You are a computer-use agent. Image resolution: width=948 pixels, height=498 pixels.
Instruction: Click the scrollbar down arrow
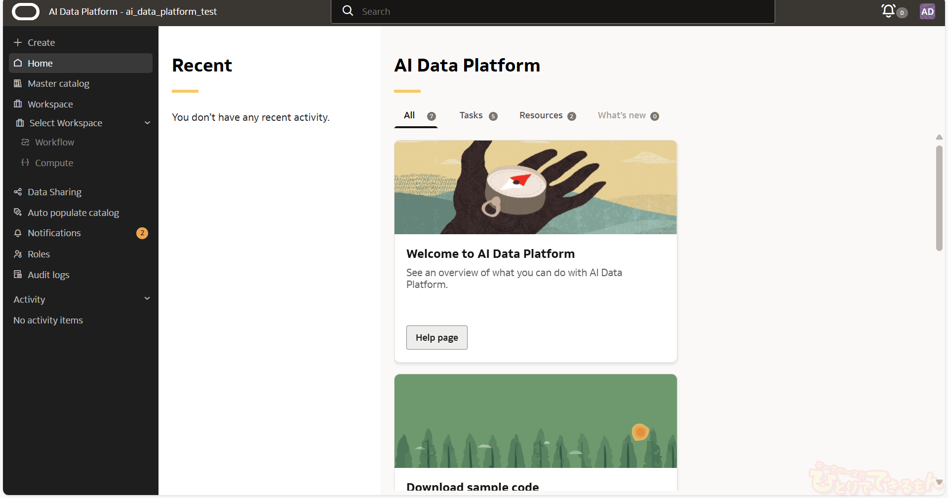click(x=939, y=482)
